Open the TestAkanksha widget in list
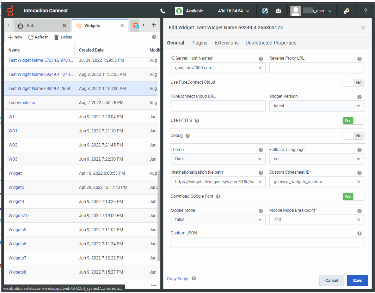 point(22,103)
